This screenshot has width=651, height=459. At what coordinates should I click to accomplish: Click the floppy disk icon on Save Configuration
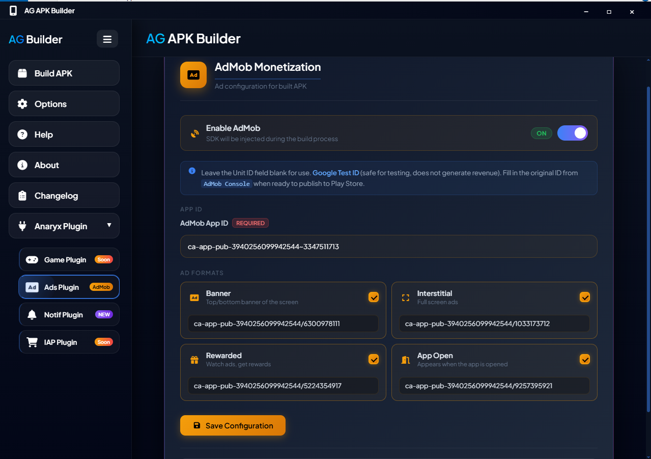(x=197, y=425)
